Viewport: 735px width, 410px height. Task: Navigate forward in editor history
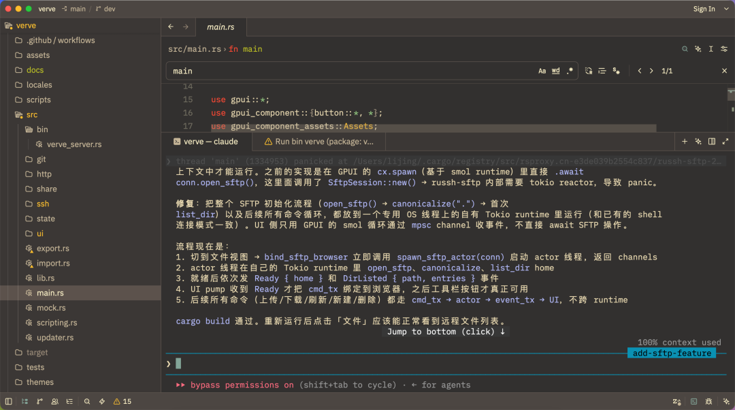[x=186, y=27]
